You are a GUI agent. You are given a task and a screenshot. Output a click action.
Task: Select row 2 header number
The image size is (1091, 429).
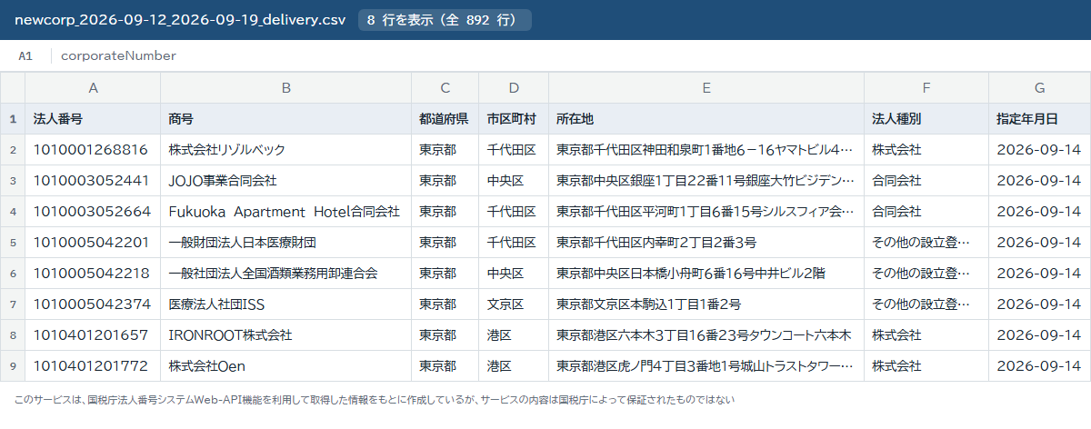coord(13,150)
